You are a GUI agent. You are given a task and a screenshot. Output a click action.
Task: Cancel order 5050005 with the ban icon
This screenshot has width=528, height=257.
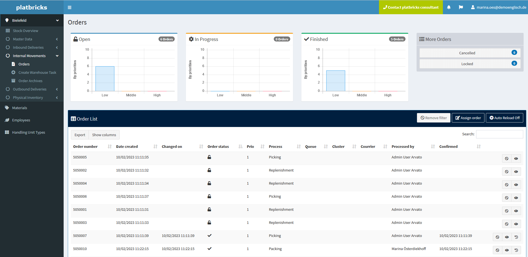[507, 158]
